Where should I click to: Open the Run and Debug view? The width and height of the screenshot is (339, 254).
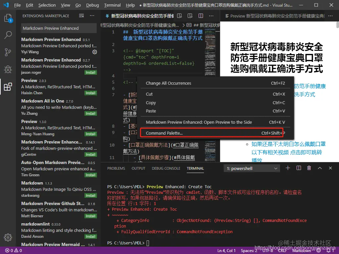pyautogui.click(x=8, y=69)
